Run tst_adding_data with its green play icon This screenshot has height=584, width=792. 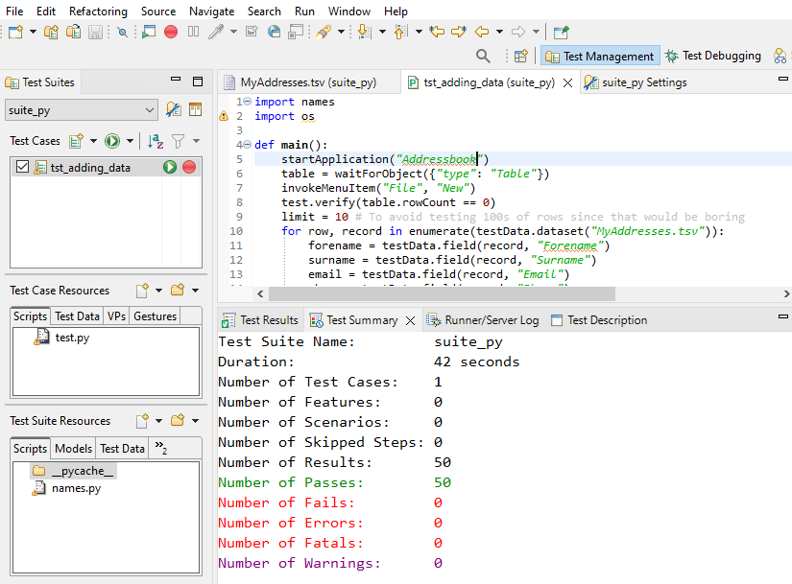[170, 168]
